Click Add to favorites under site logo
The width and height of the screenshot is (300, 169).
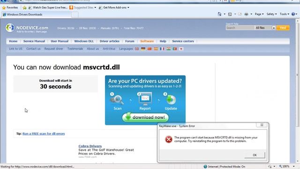pos(25,31)
